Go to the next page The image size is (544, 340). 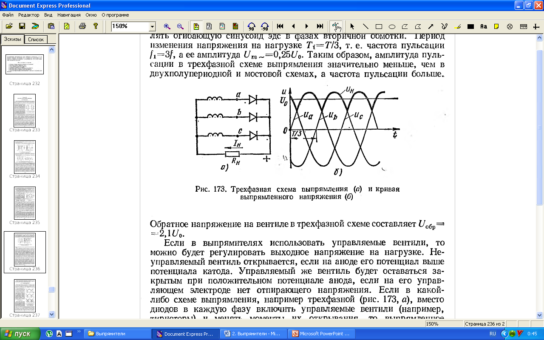(x=307, y=26)
